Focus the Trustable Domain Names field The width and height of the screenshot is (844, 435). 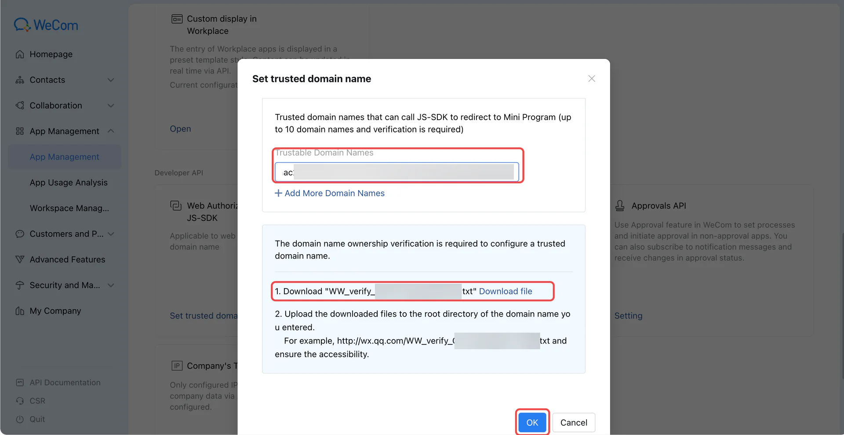pyautogui.click(x=397, y=172)
